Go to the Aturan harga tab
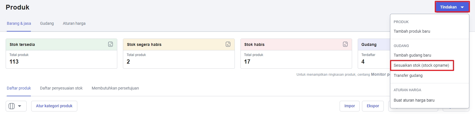The image size is (475, 114). 74,23
